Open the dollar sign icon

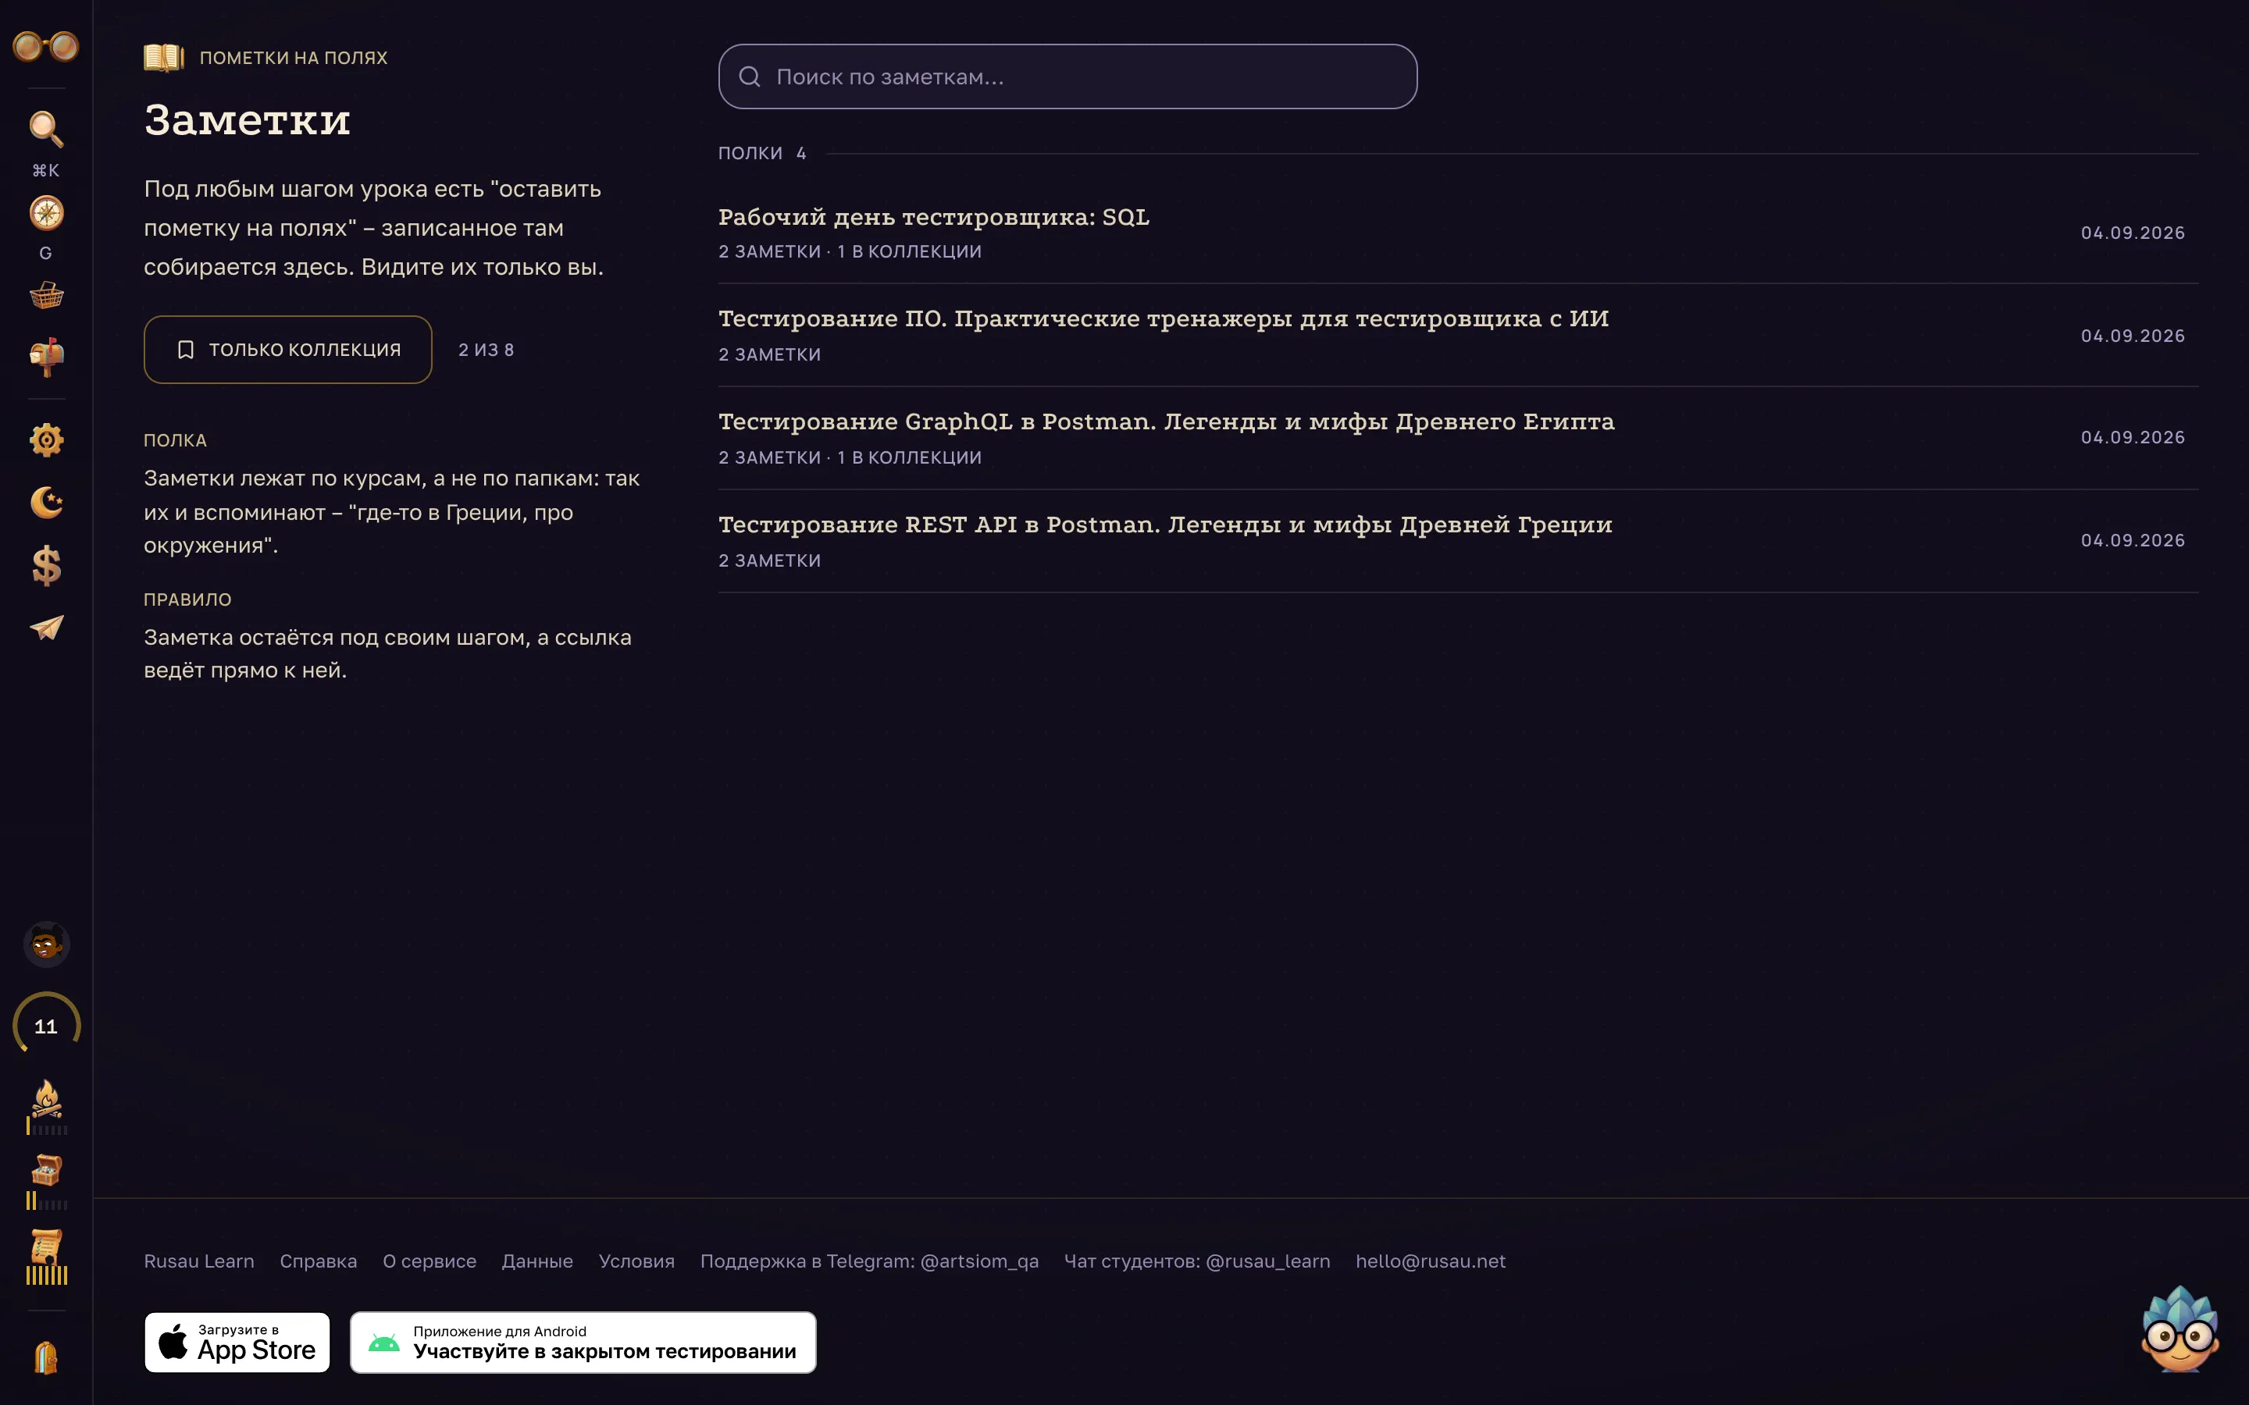[x=45, y=566]
